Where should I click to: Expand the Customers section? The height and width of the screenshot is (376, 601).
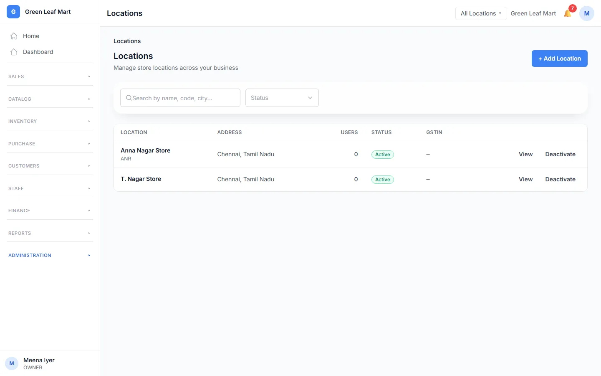tap(50, 166)
